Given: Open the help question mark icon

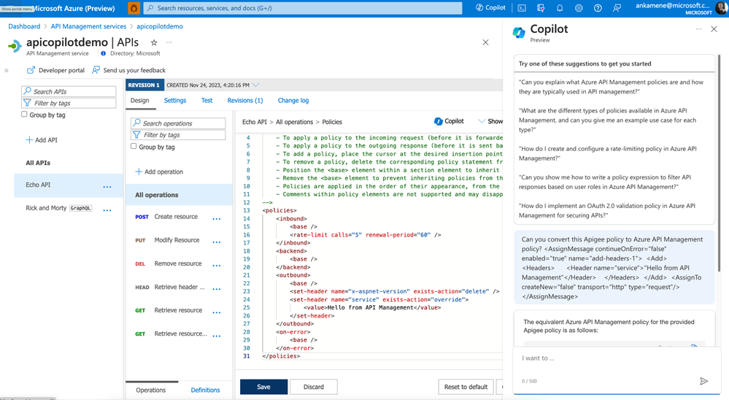Looking at the screenshot, I should [x=598, y=8].
